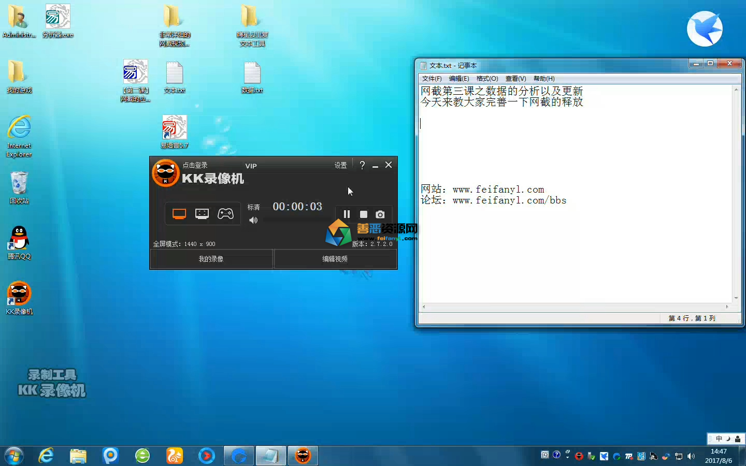Pause the KK recording

(x=347, y=214)
